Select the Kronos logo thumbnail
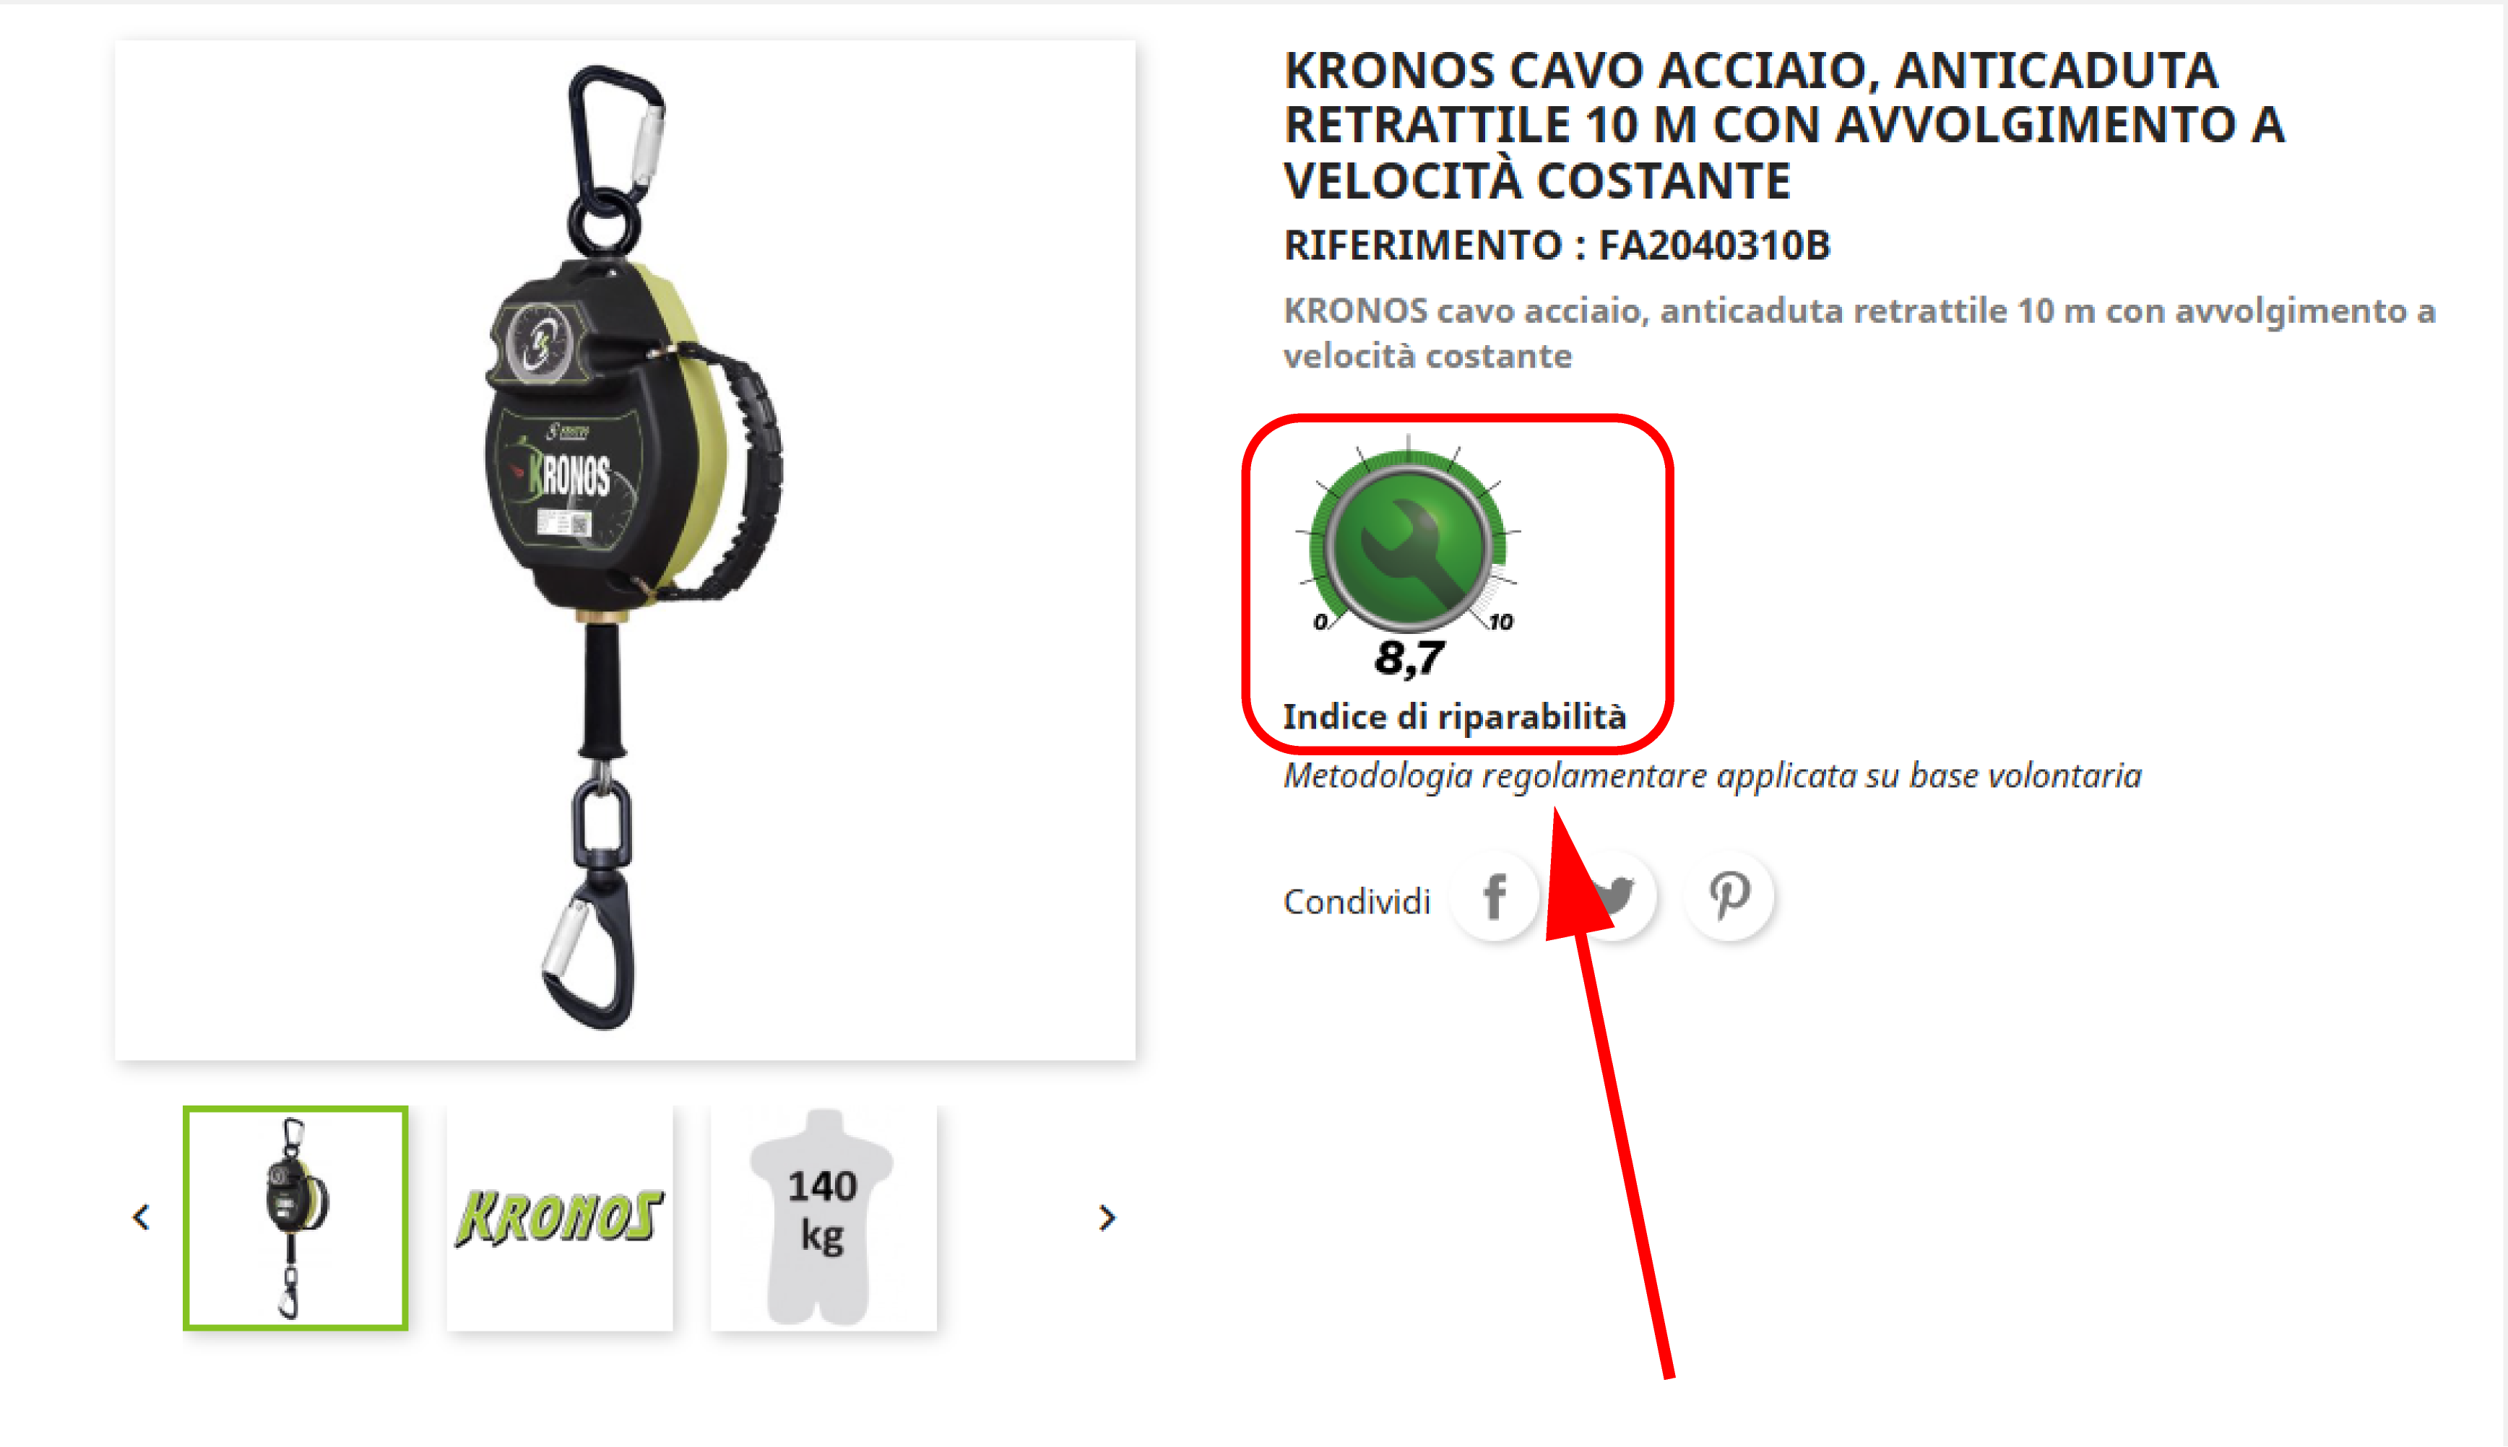The width and height of the screenshot is (2508, 1447). pos(560,1217)
